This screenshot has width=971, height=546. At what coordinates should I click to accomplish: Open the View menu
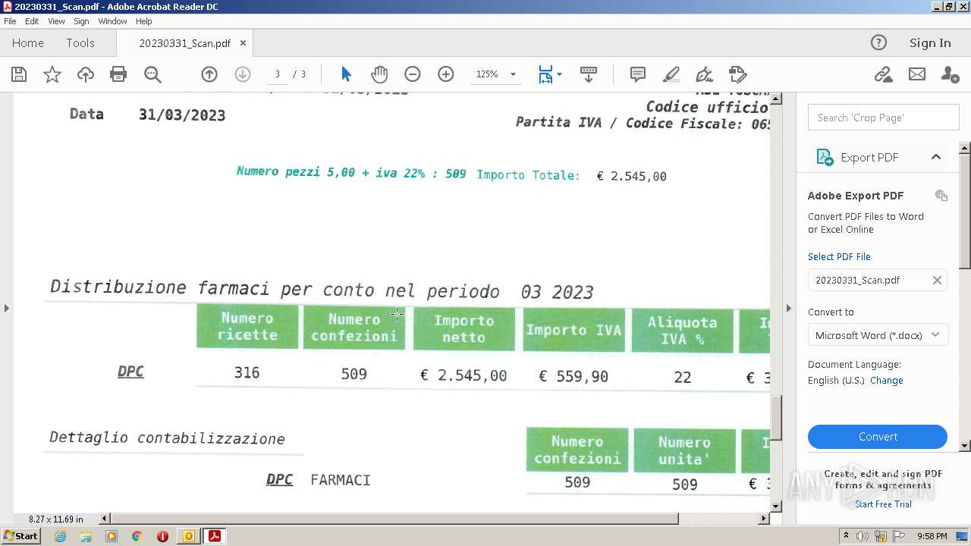point(56,21)
